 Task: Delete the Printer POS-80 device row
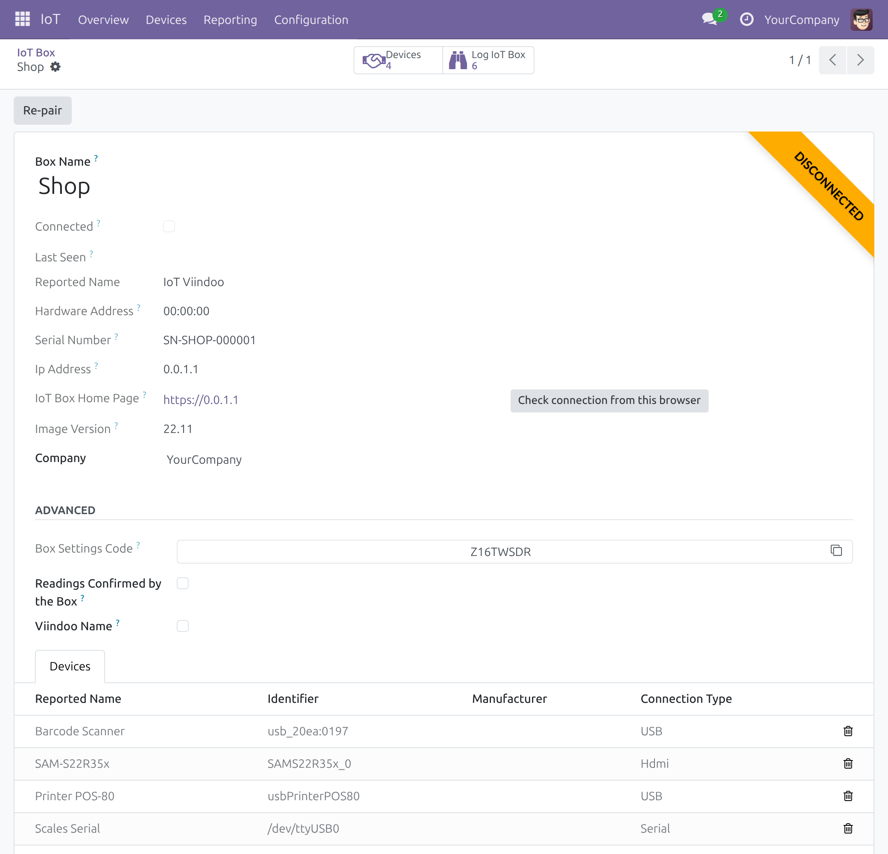[x=848, y=796]
